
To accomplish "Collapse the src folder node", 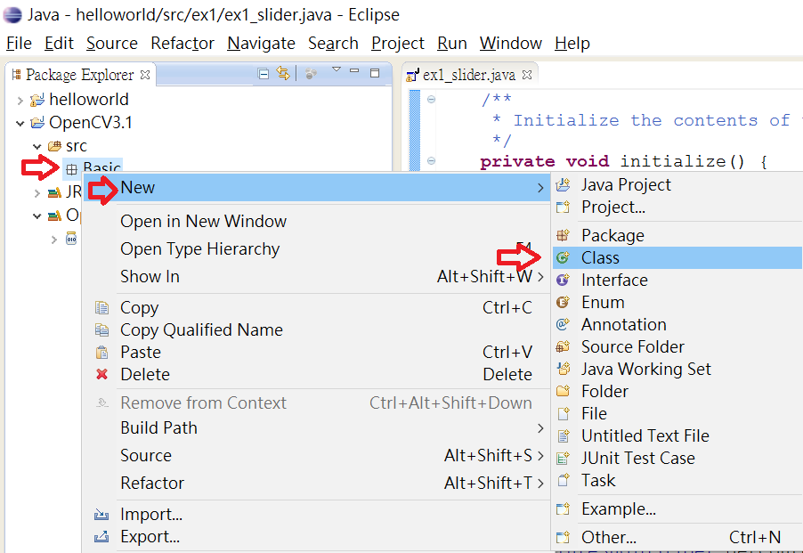I will tap(36, 146).
